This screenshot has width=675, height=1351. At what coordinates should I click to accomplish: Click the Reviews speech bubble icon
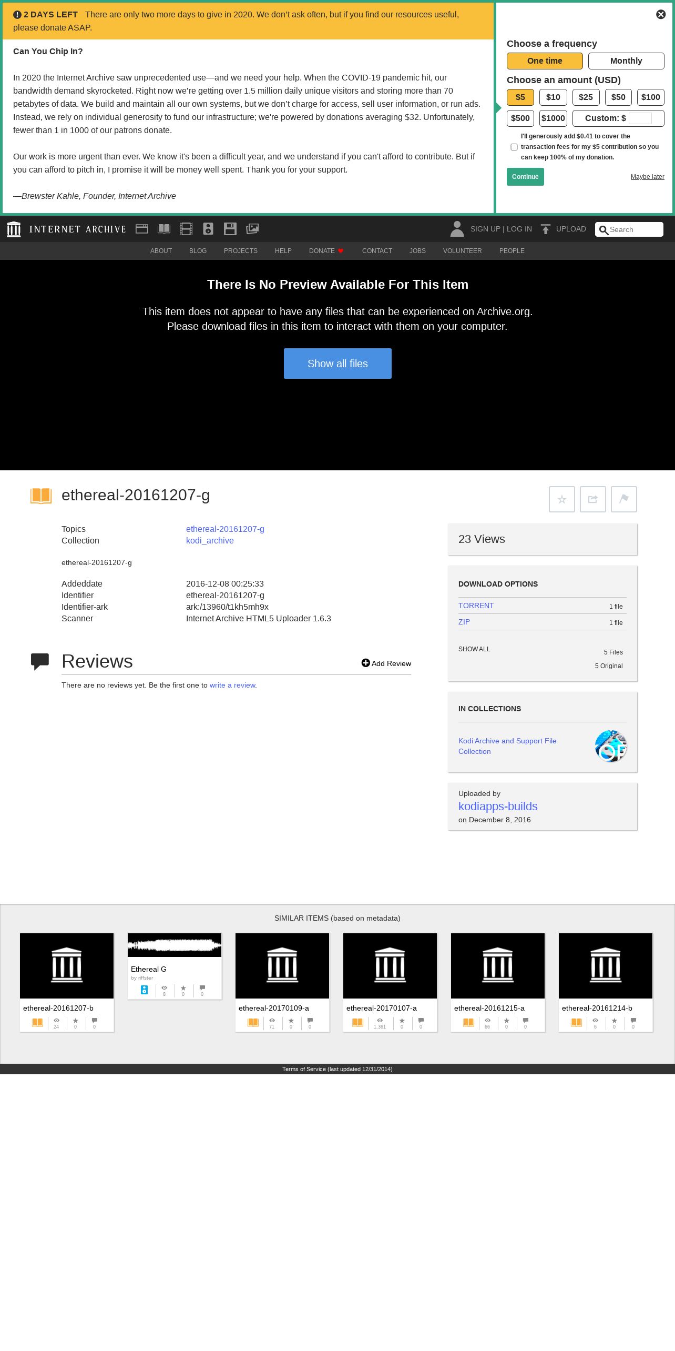(40, 662)
